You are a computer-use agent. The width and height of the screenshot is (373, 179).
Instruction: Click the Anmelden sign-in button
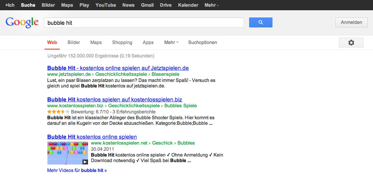[351, 22]
